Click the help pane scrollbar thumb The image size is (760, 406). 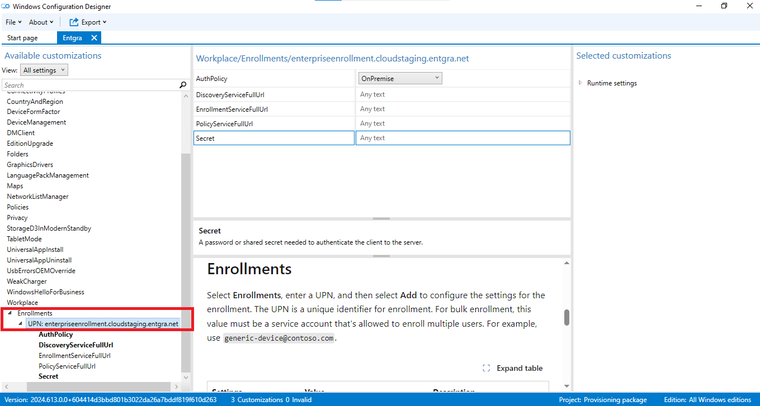tap(567, 317)
